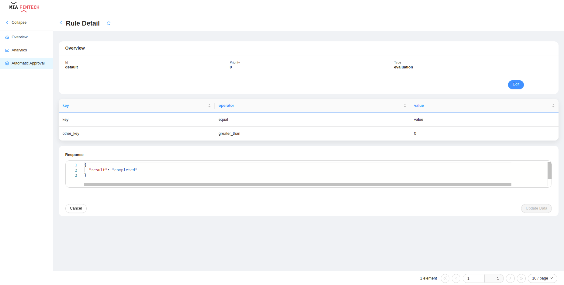
Task: Select the Overview home icon in sidebar
Action: point(7,37)
